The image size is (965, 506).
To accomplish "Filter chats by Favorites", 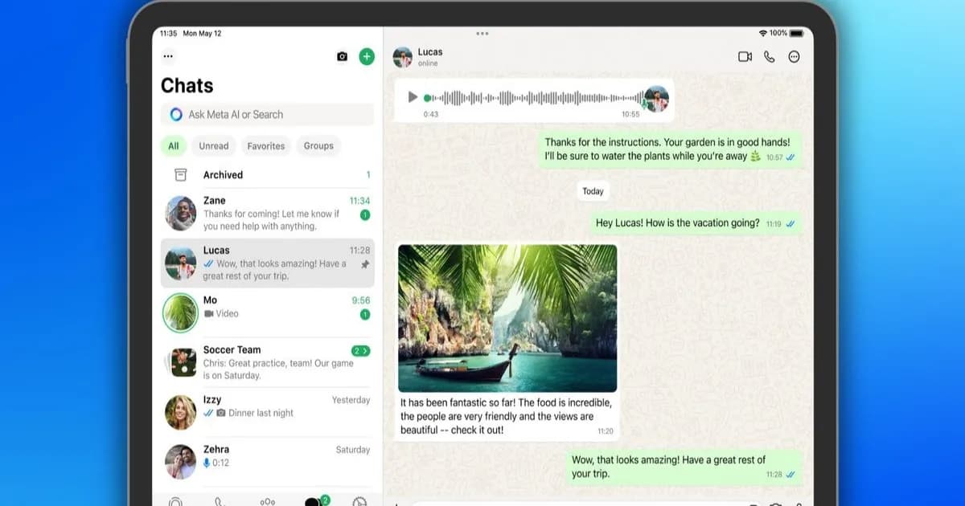I will [266, 146].
